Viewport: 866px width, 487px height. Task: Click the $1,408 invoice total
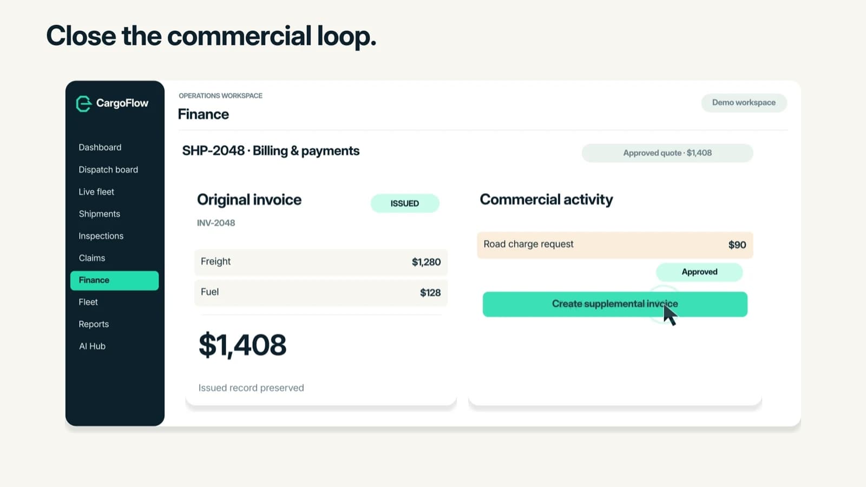tap(242, 345)
